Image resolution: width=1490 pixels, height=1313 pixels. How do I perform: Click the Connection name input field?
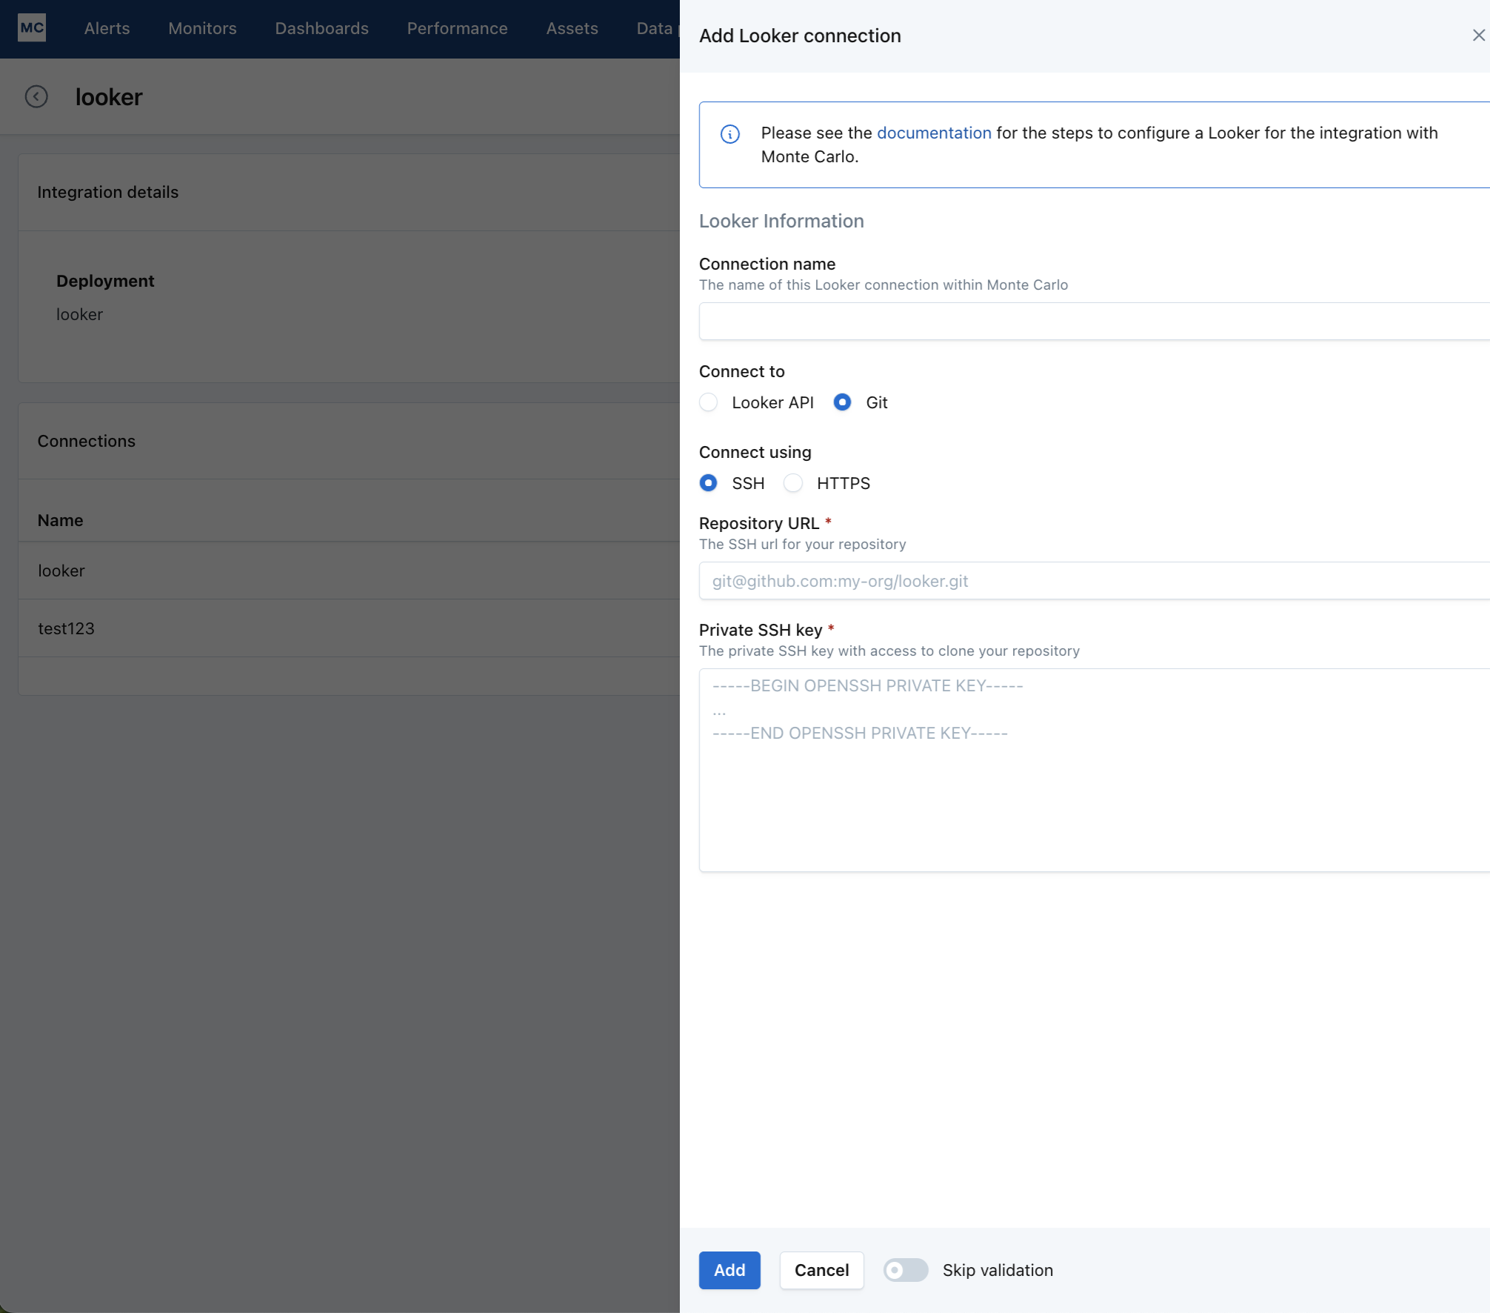(1095, 322)
